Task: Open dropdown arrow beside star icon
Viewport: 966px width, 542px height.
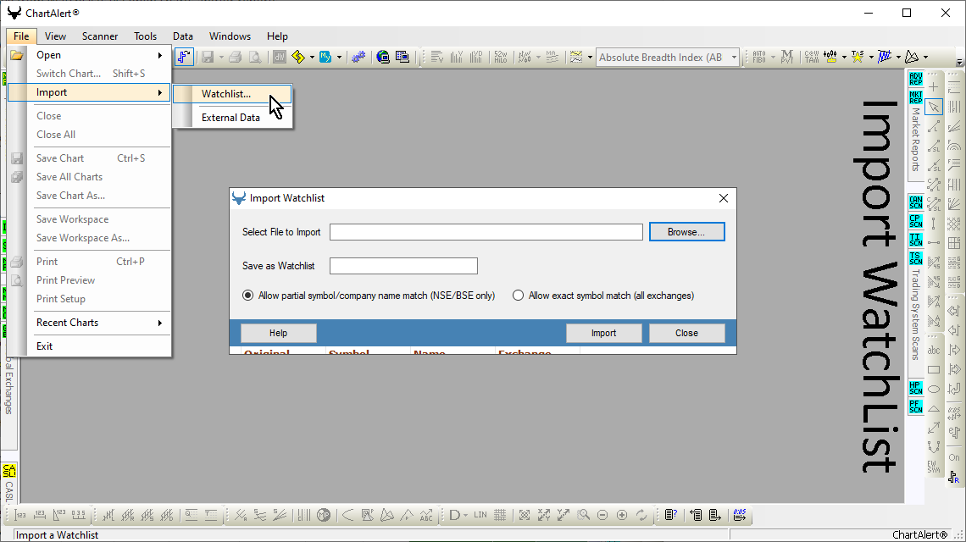Action: pos(871,58)
